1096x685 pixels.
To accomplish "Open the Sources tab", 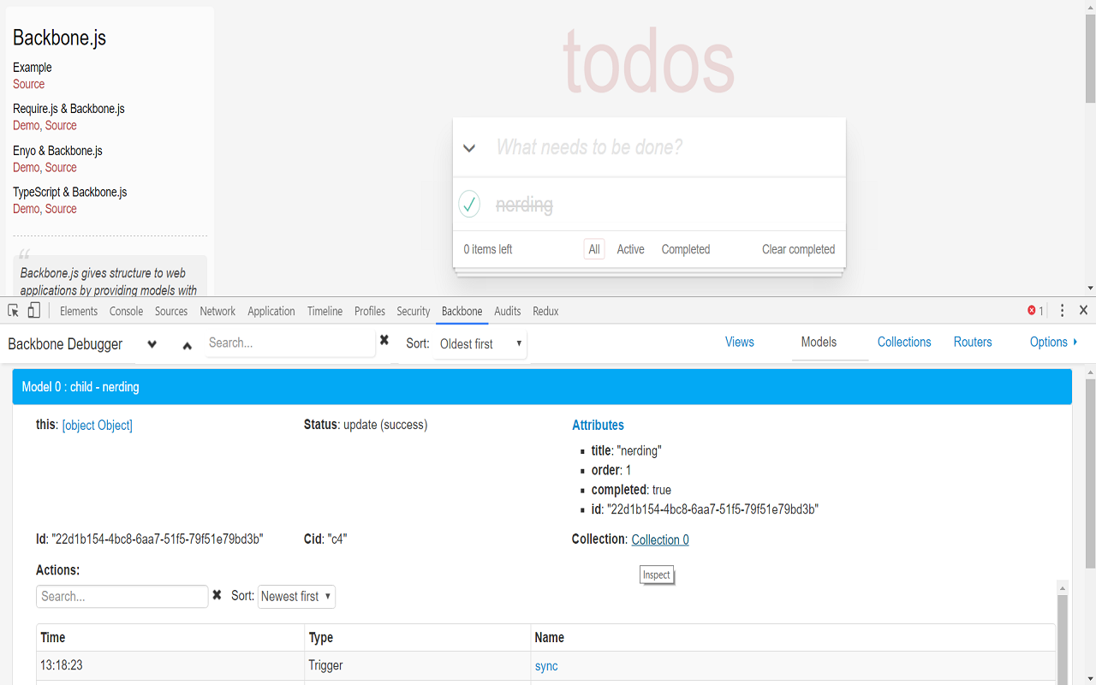I will 171,311.
